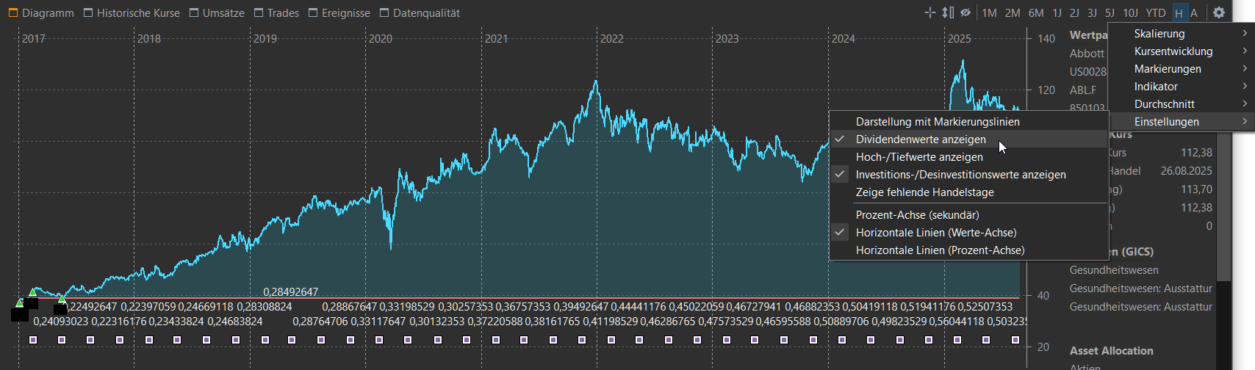Viewport: 1255px width, 370px height.
Task: Open chart settings gear icon
Action: [1219, 12]
